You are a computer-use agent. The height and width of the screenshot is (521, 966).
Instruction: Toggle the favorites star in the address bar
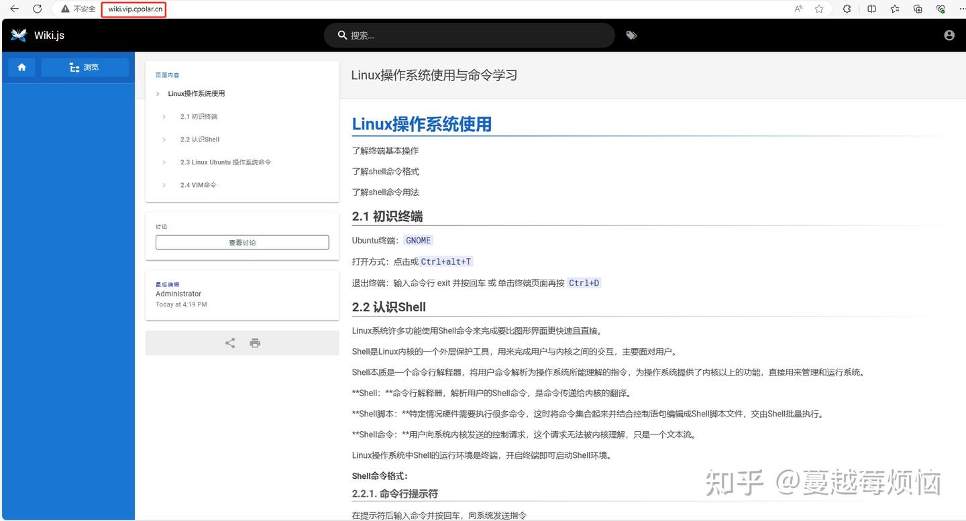click(x=819, y=9)
